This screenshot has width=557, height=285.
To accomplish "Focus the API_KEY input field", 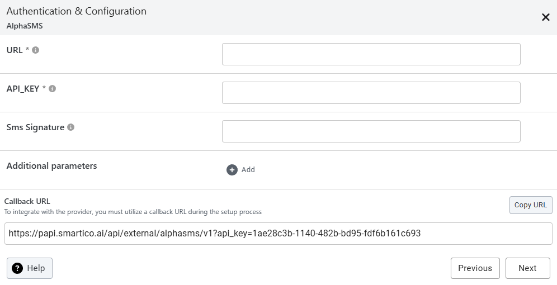I will [371, 93].
